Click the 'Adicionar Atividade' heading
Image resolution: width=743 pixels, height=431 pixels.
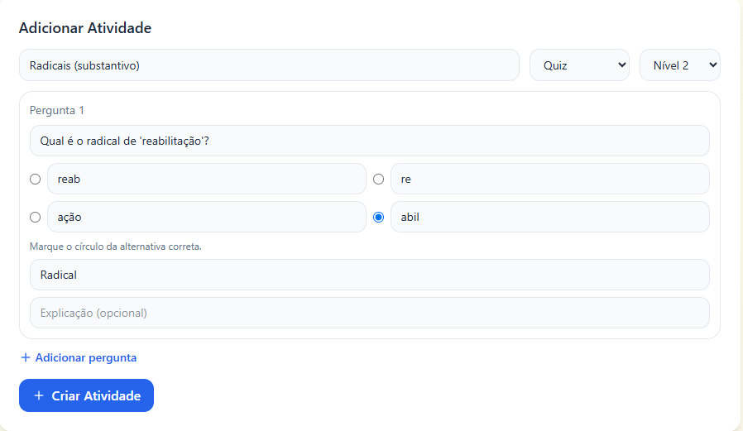85,28
